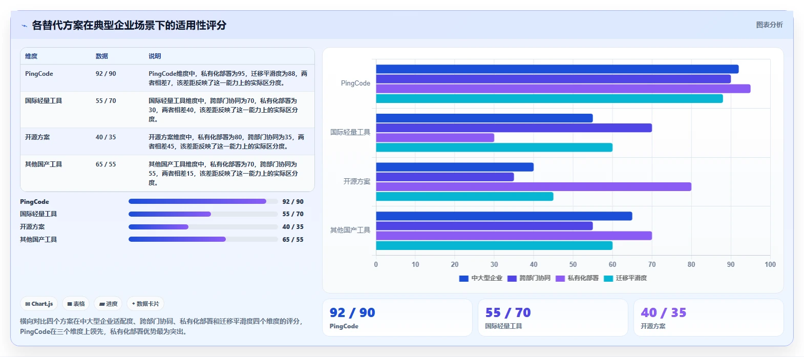Click the small icon beside the card title

(24, 26)
